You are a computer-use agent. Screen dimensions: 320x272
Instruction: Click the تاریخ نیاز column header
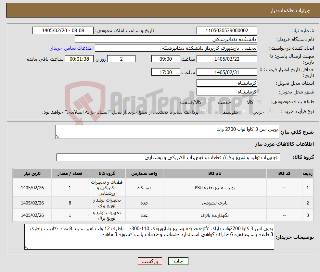[32, 174]
